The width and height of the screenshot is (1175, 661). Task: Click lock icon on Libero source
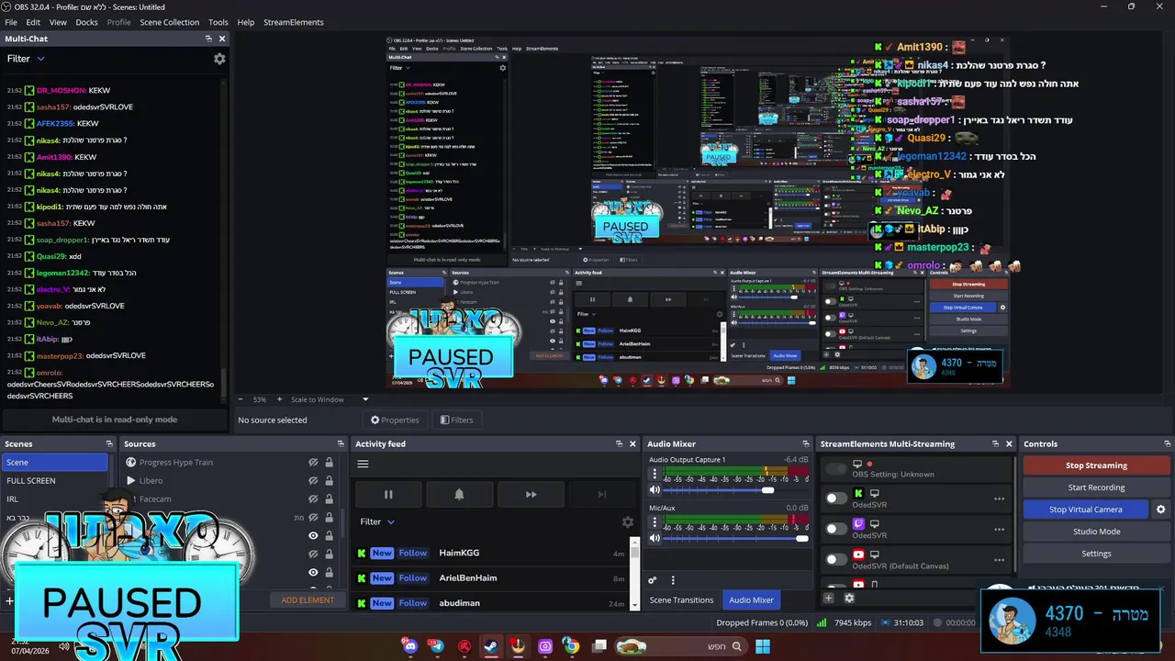pos(329,480)
